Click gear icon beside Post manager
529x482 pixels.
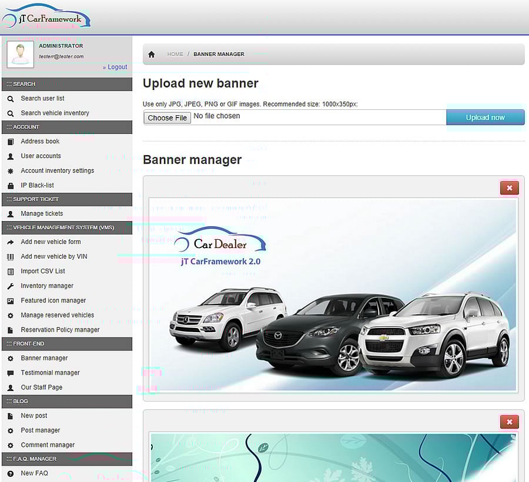click(11, 431)
